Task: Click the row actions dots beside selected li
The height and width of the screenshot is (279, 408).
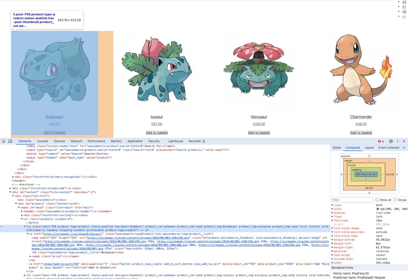Action: [x=2, y=226]
